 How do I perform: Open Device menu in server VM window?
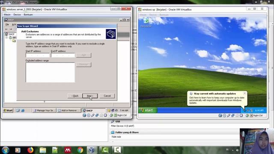pyautogui.click(x=17, y=15)
